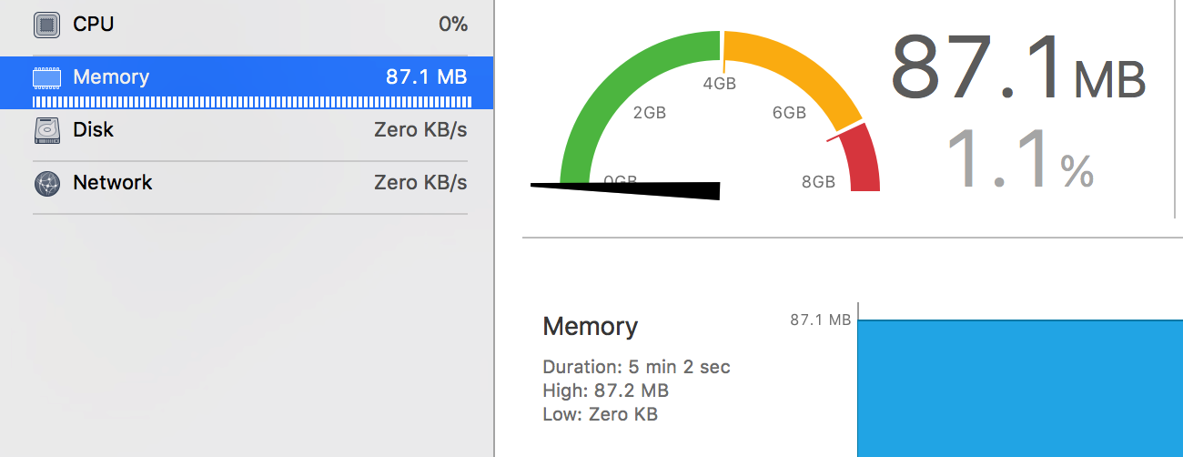Click the red segment of the gauge
This screenshot has width=1183, height=457.
861,159
